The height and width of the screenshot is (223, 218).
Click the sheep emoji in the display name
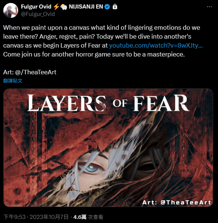point(64,7)
